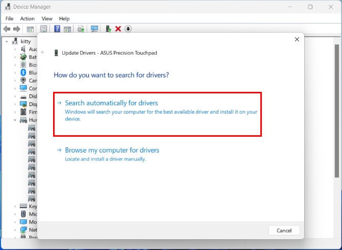Select the Display adapters category icon

coord(23,104)
